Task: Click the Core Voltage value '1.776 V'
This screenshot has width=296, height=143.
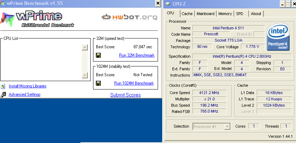Action: click(x=252, y=47)
